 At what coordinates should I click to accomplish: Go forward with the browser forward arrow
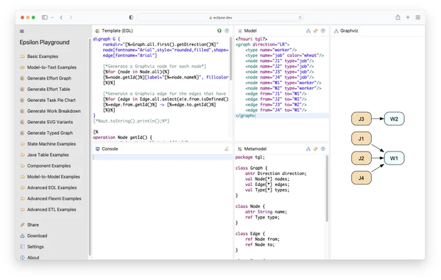point(71,17)
